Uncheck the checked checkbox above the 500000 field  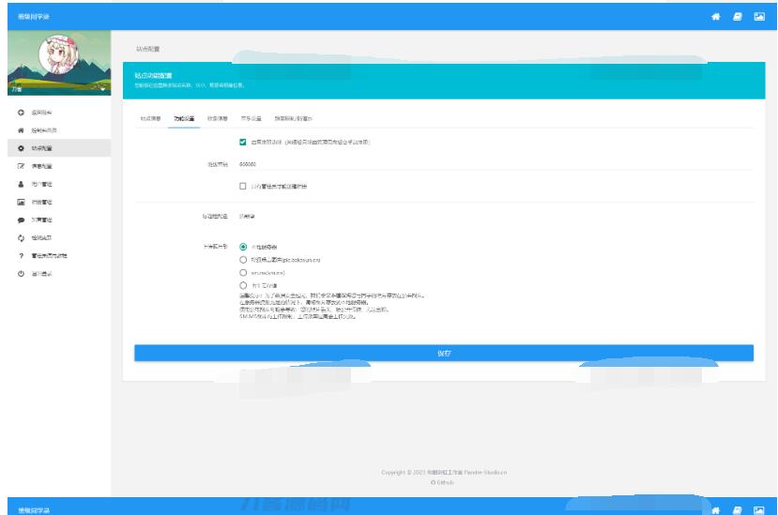(x=243, y=142)
